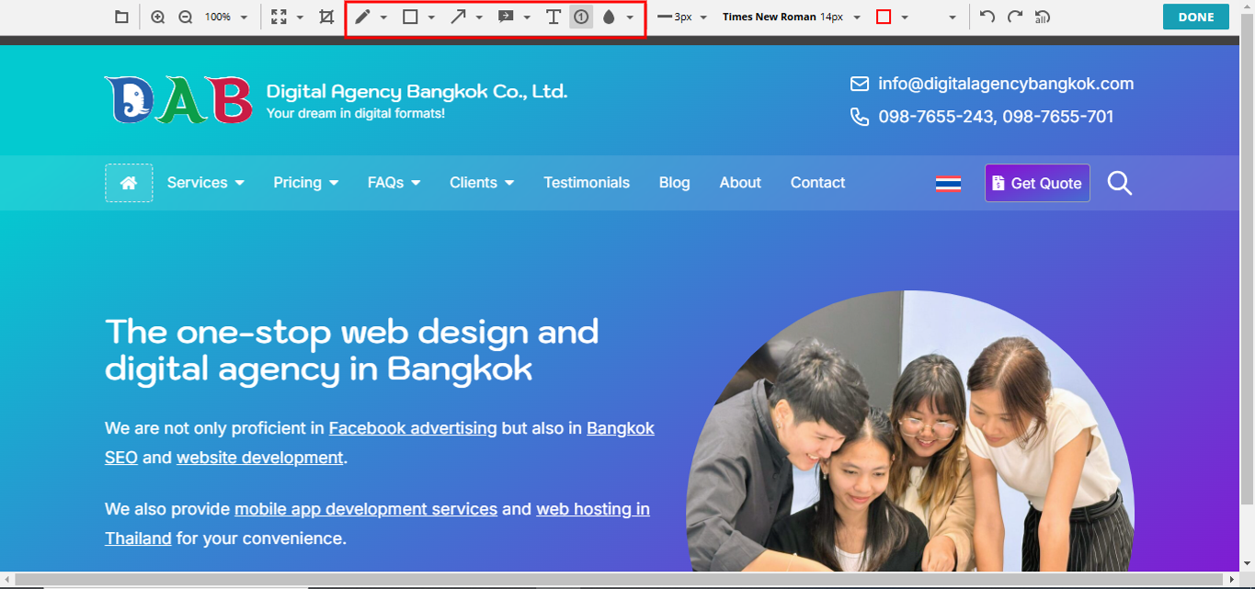The height and width of the screenshot is (589, 1255).
Task: Click the circular team photo
Action: (910, 431)
